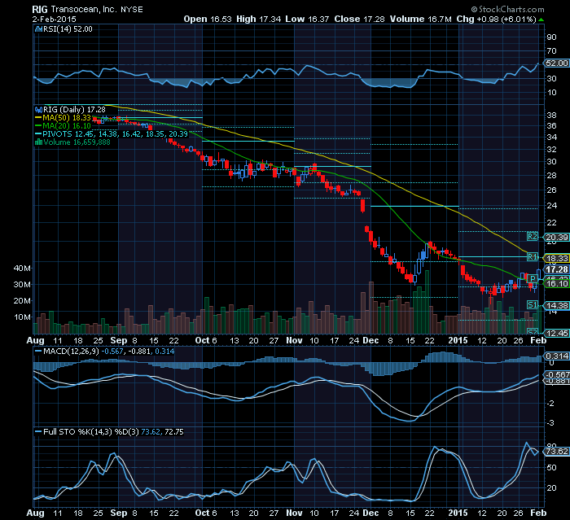This screenshot has height=520, width=570.
Task: Click the S1 pivot tag
Action: click(x=533, y=304)
